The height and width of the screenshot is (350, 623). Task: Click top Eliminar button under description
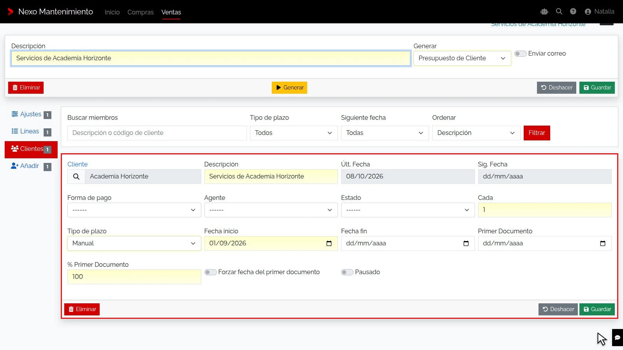[x=26, y=87]
